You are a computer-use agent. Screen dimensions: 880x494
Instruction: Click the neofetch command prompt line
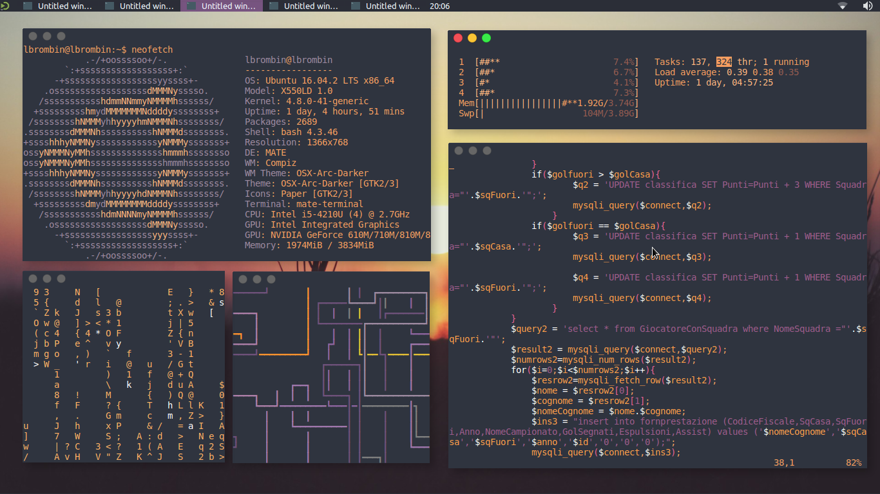point(98,50)
